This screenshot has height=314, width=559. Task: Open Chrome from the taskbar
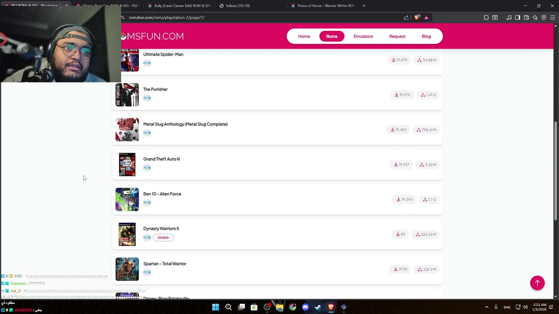tap(292, 307)
